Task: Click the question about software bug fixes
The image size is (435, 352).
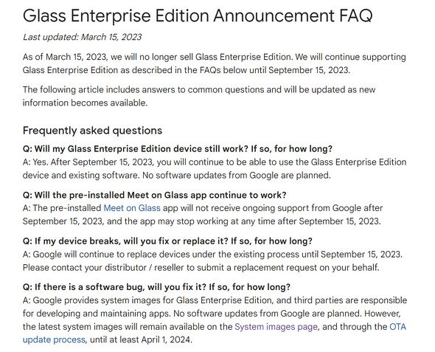Action: [x=156, y=287]
